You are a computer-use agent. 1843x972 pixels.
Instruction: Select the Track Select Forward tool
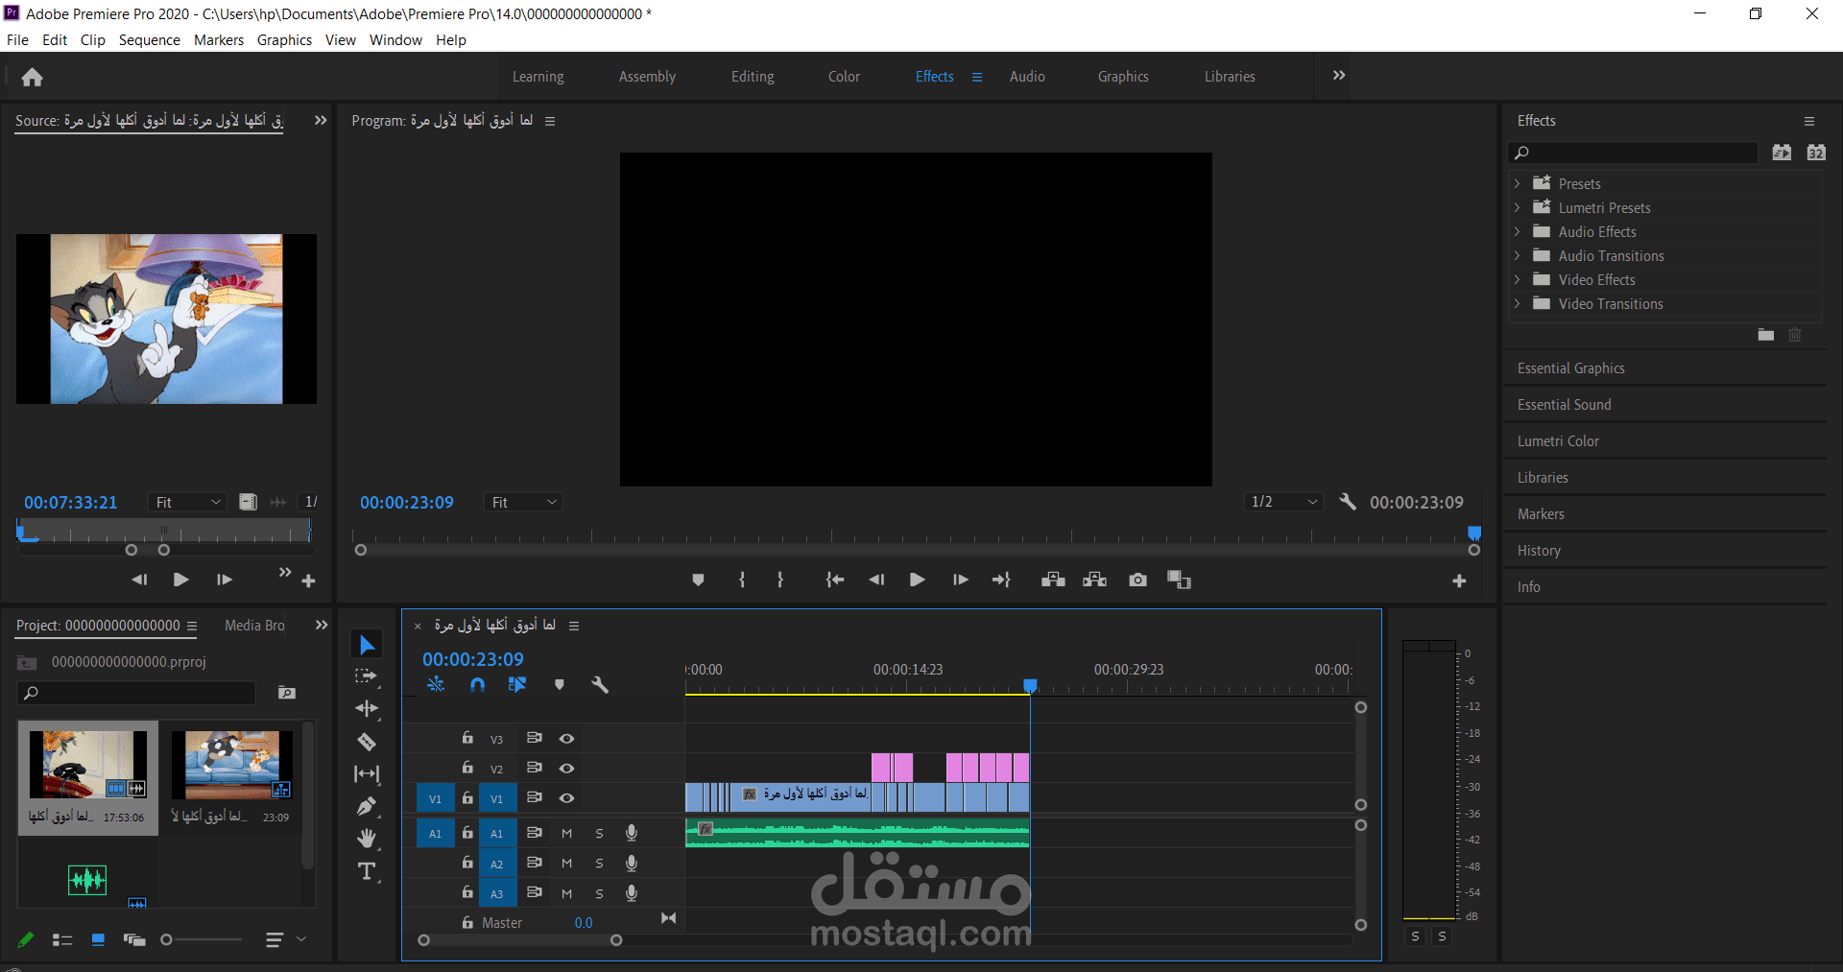[x=366, y=676]
